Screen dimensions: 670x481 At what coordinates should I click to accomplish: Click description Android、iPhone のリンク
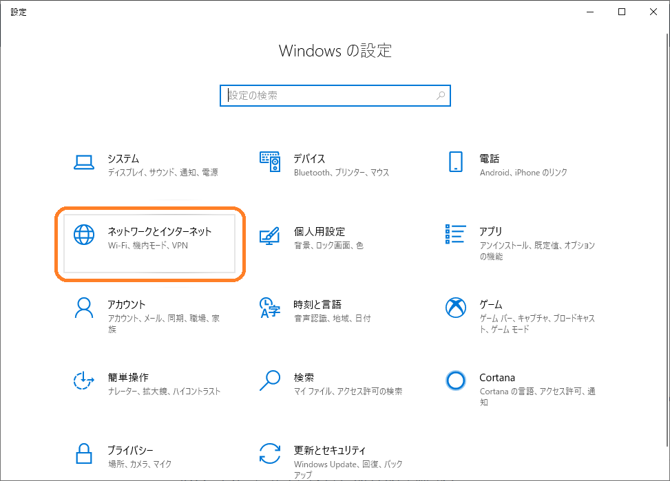523,173
